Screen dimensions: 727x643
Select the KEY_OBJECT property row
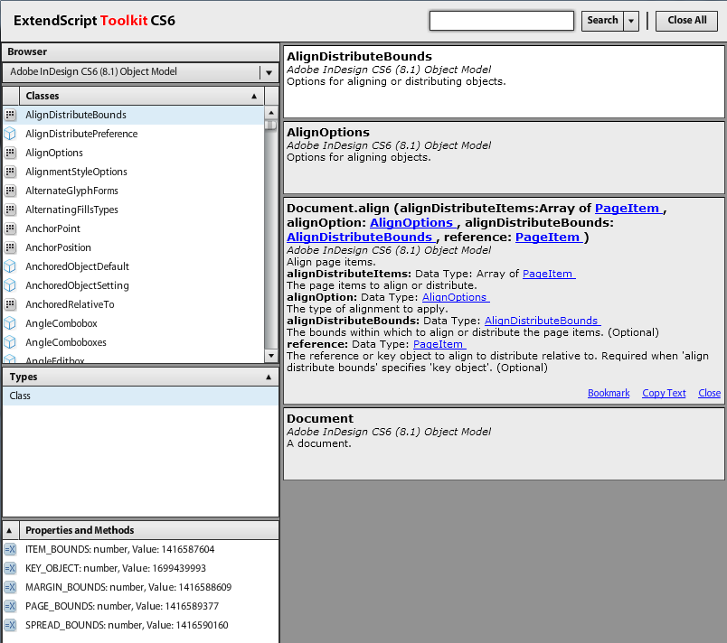point(140,568)
